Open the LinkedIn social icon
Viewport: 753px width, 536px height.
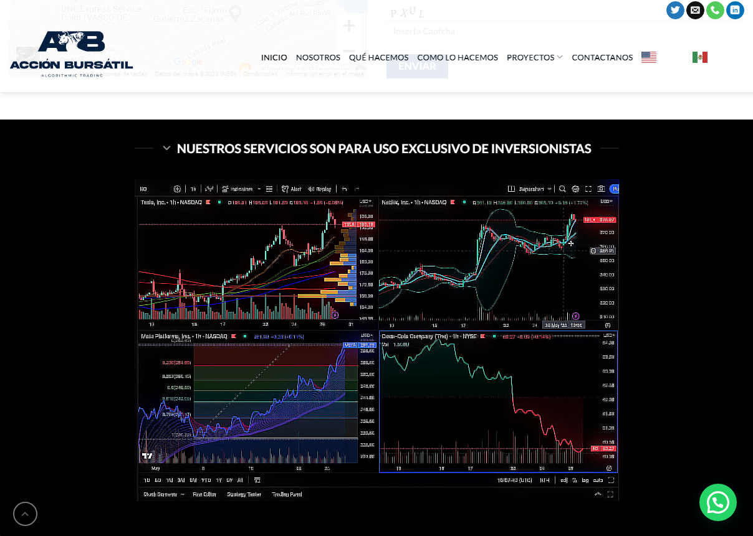(x=735, y=10)
